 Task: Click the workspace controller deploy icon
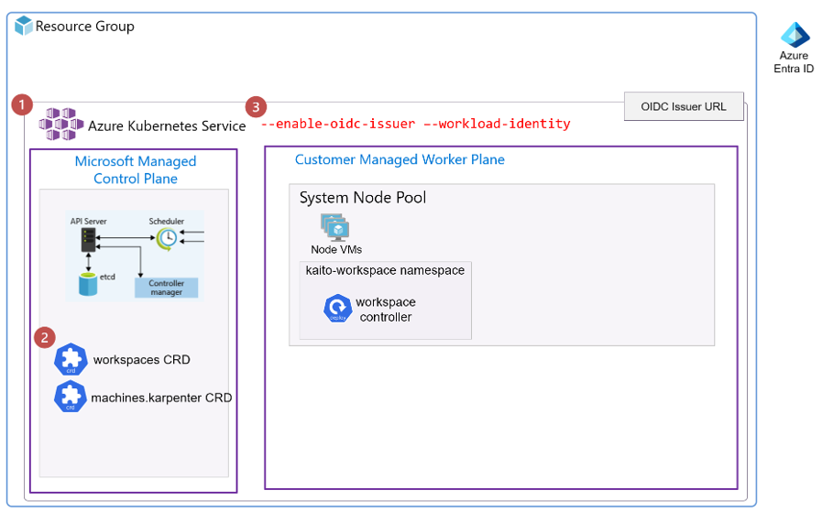coord(338,309)
